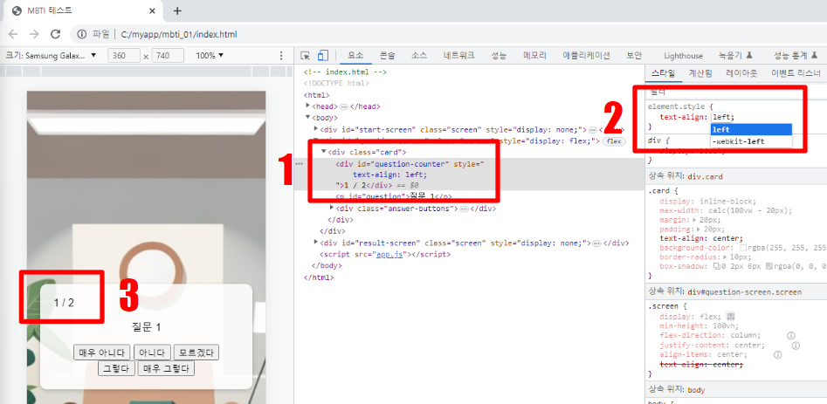
Task: Switch to the 애플리케이션 (Application) tab
Action: (587, 55)
